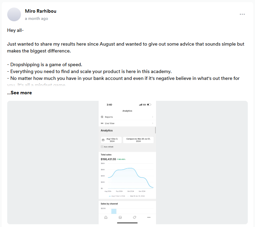Tap the Products tag icon in nav
The width and height of the screenshot is (255, 227).
[134, 217]
